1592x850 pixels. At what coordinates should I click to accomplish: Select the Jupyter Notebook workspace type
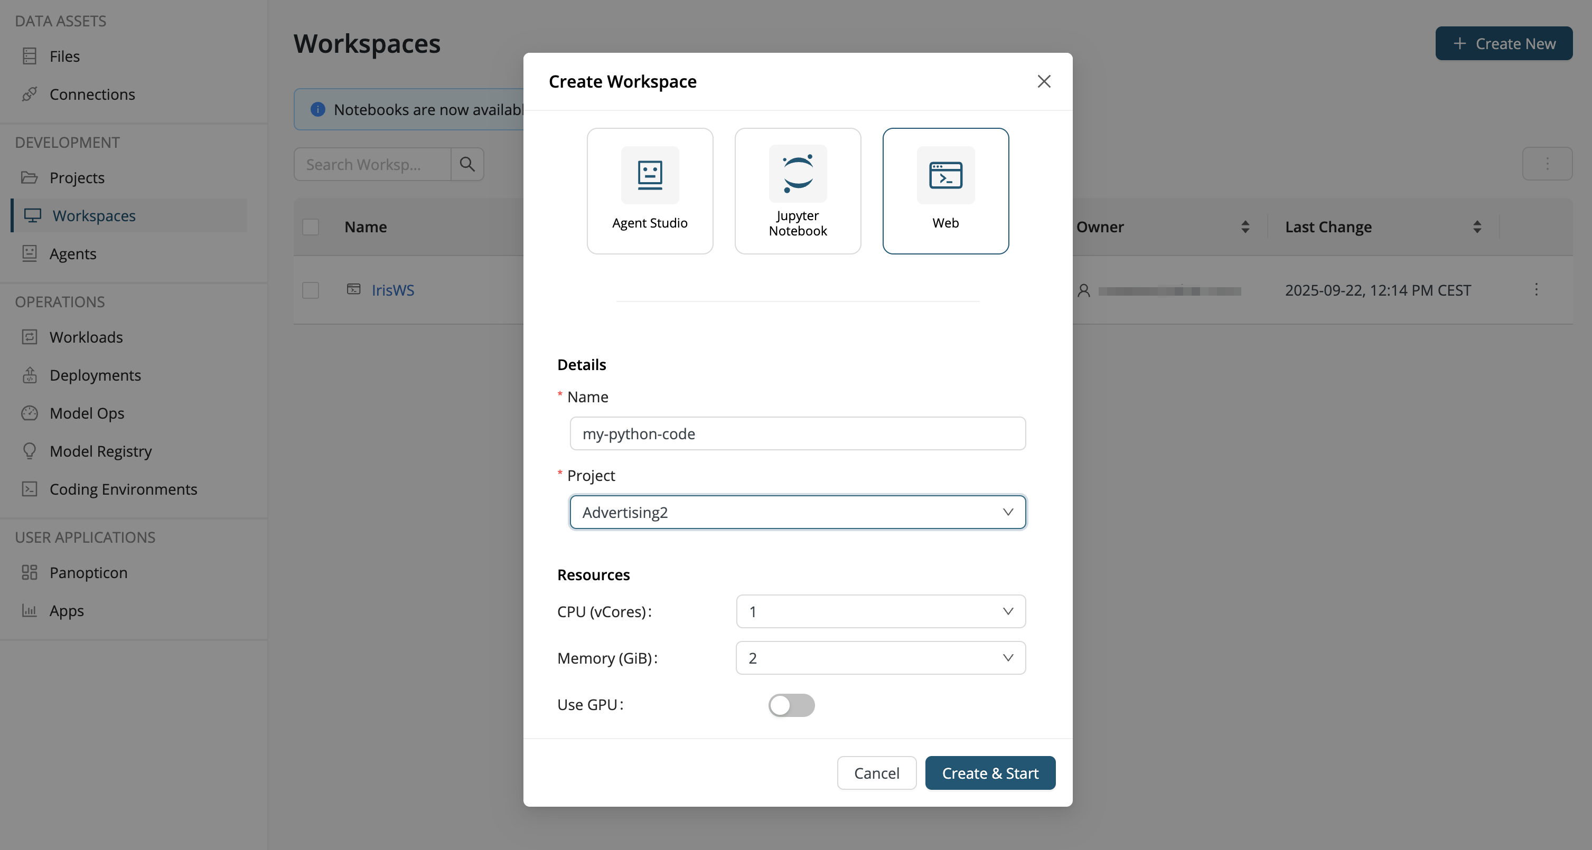click(797, 191)
